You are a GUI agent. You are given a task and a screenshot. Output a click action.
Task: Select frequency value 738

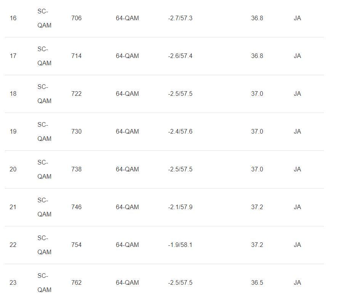click(76, 169)
